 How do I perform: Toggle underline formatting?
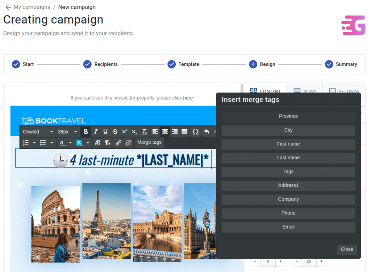coord(105,132)
